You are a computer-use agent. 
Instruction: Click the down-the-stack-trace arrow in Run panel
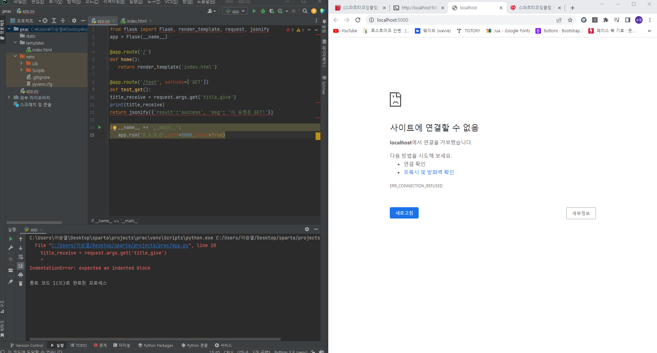pyautogui.click(x=21, y=248)
